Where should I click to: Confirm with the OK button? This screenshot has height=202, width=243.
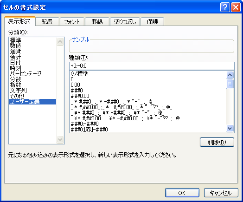(x=182, y=193)
